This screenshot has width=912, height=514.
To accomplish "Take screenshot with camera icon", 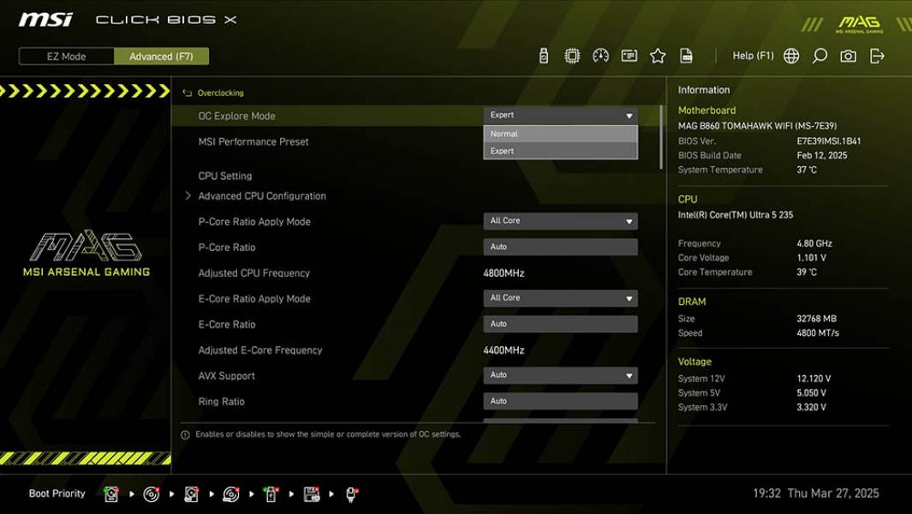I will pyautogui.click(x=848, y=56).
